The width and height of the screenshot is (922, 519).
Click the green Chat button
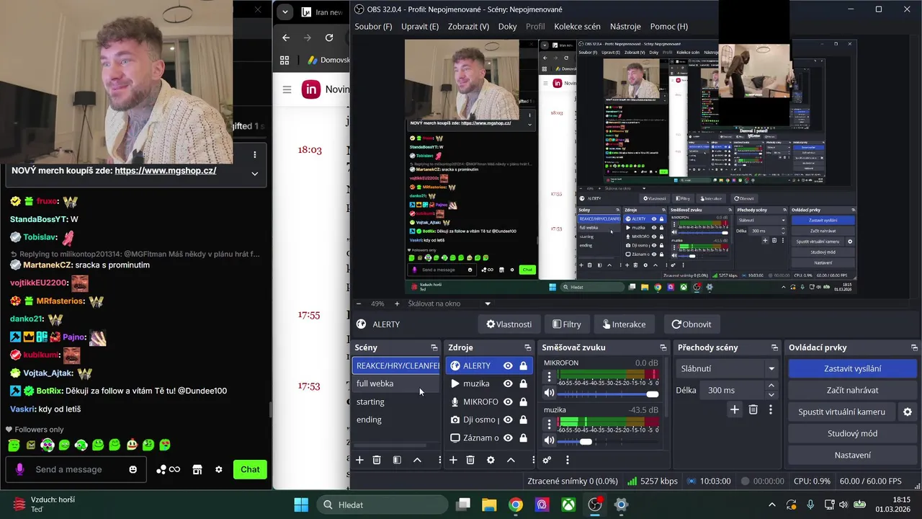pyautogui.click(x=250, y=469)
